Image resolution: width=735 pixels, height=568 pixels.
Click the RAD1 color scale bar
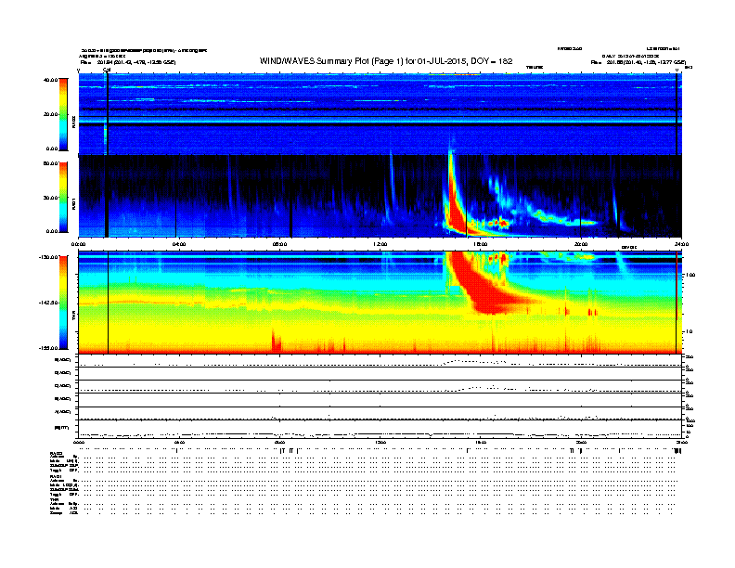tap(63, 198)
